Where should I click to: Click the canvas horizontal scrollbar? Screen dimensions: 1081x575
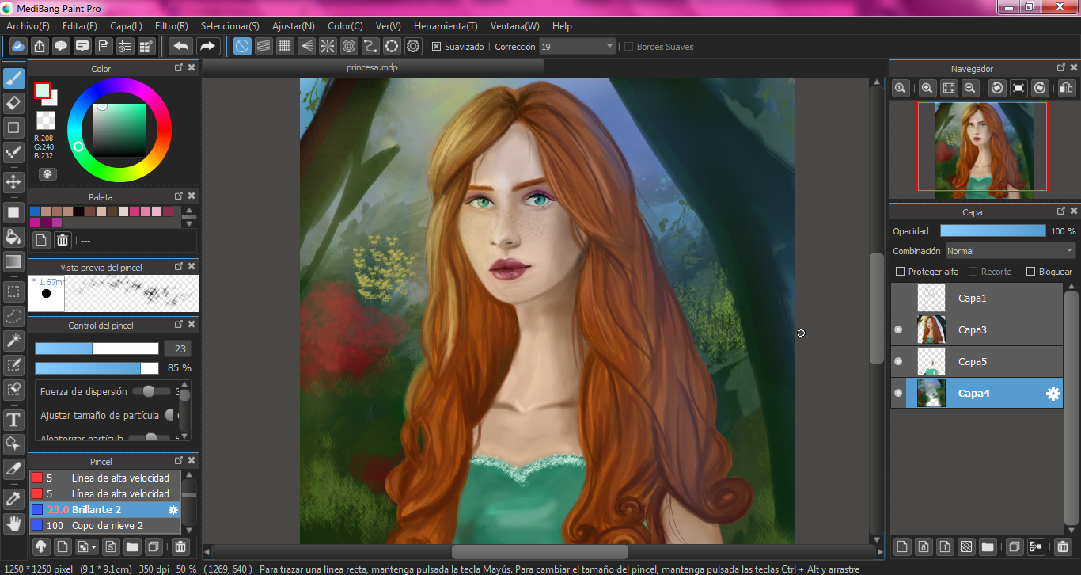point(540,552)
